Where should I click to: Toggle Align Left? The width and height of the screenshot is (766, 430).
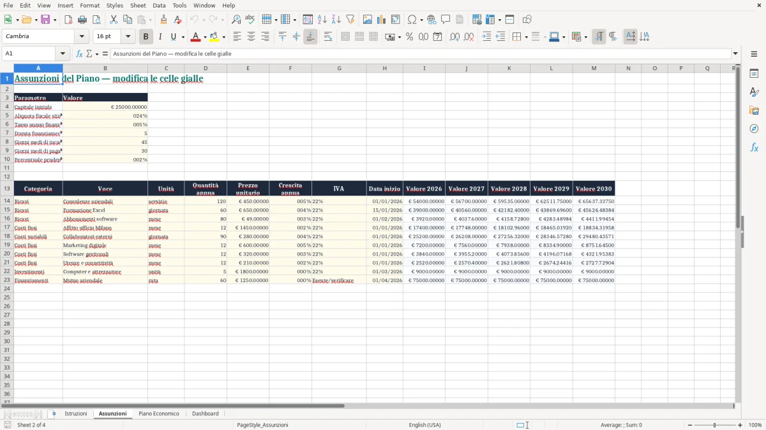tap(237, 37)
